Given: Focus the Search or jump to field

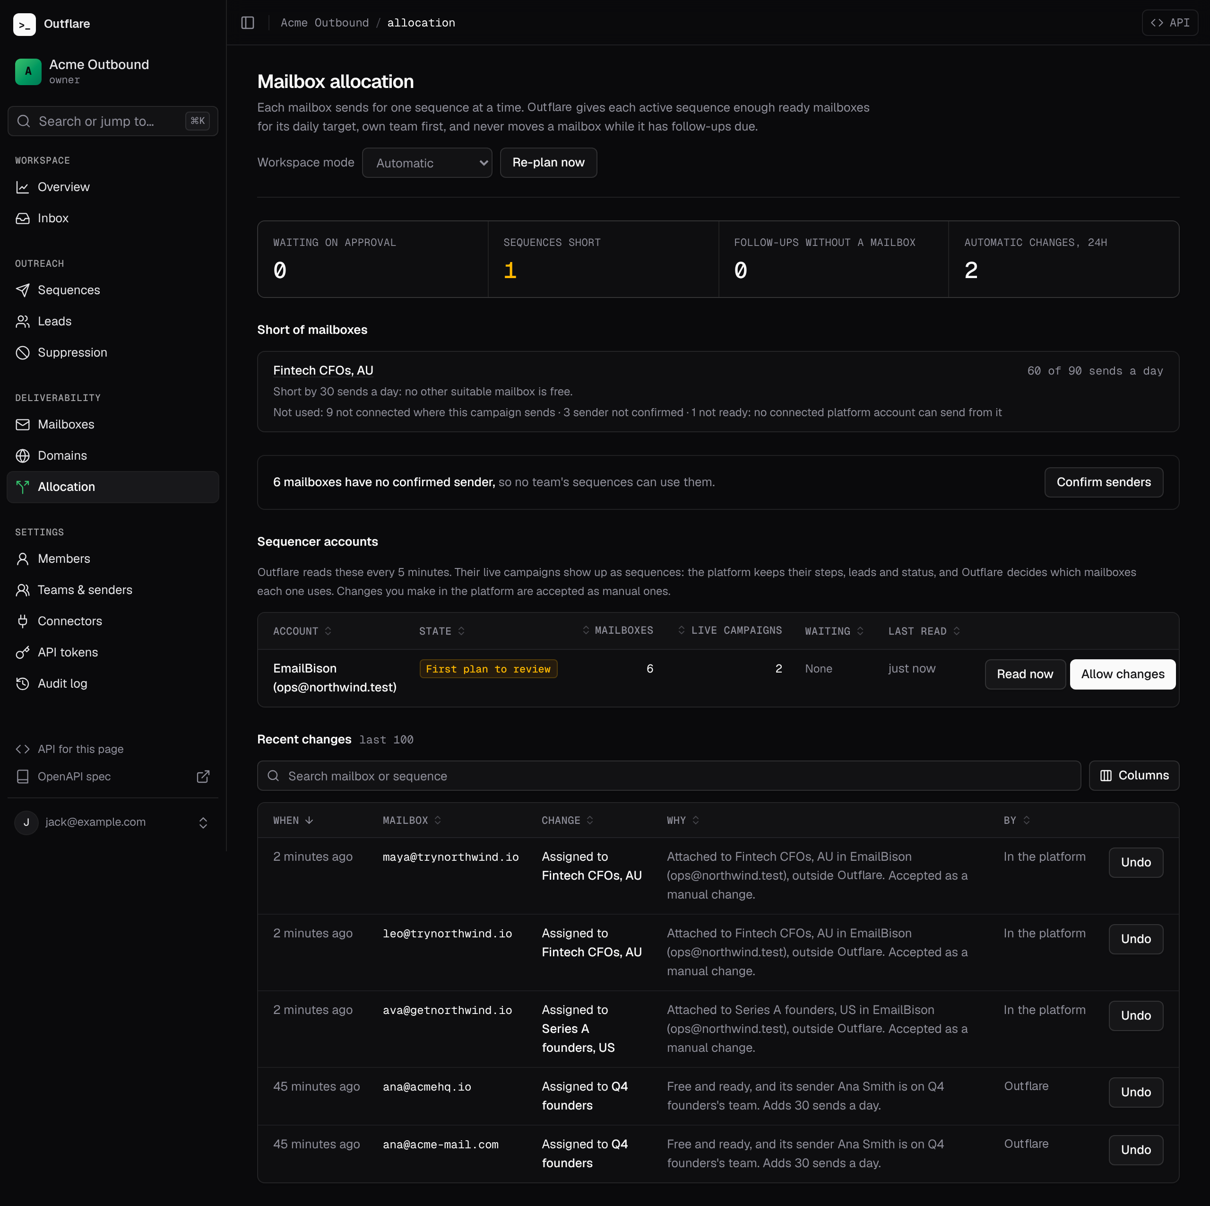Looking at the screenshot, I should 113,121.
